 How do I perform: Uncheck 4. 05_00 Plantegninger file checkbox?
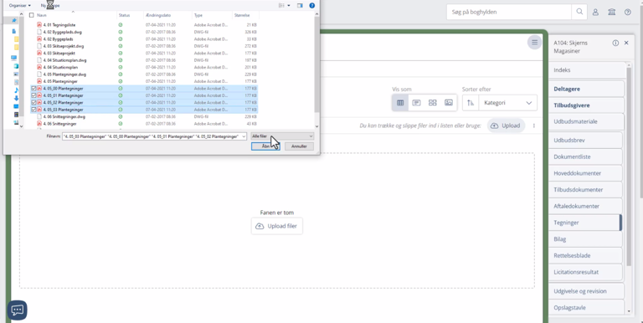[x=33, y=89]
